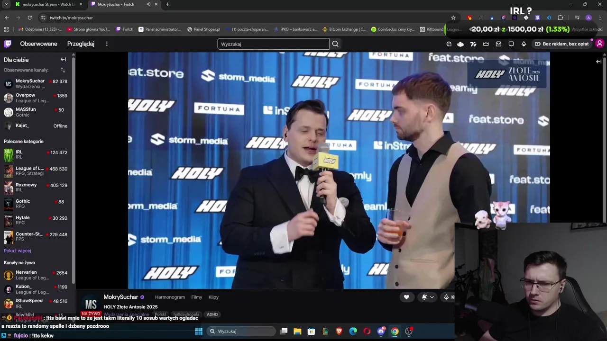Open Obserwowane in Twitch navigation
The image size is (607, 341).
38,44
